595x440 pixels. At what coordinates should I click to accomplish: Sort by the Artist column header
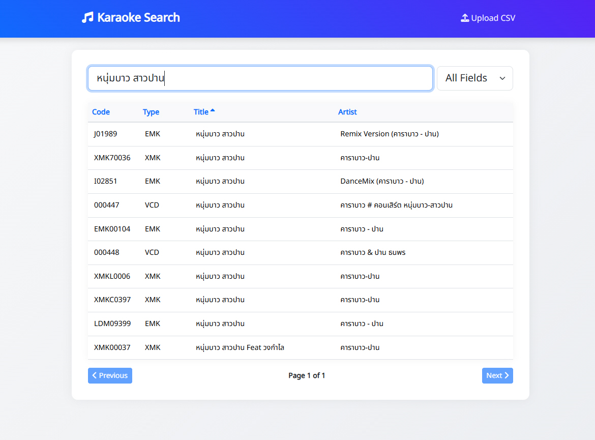(347, 112)
